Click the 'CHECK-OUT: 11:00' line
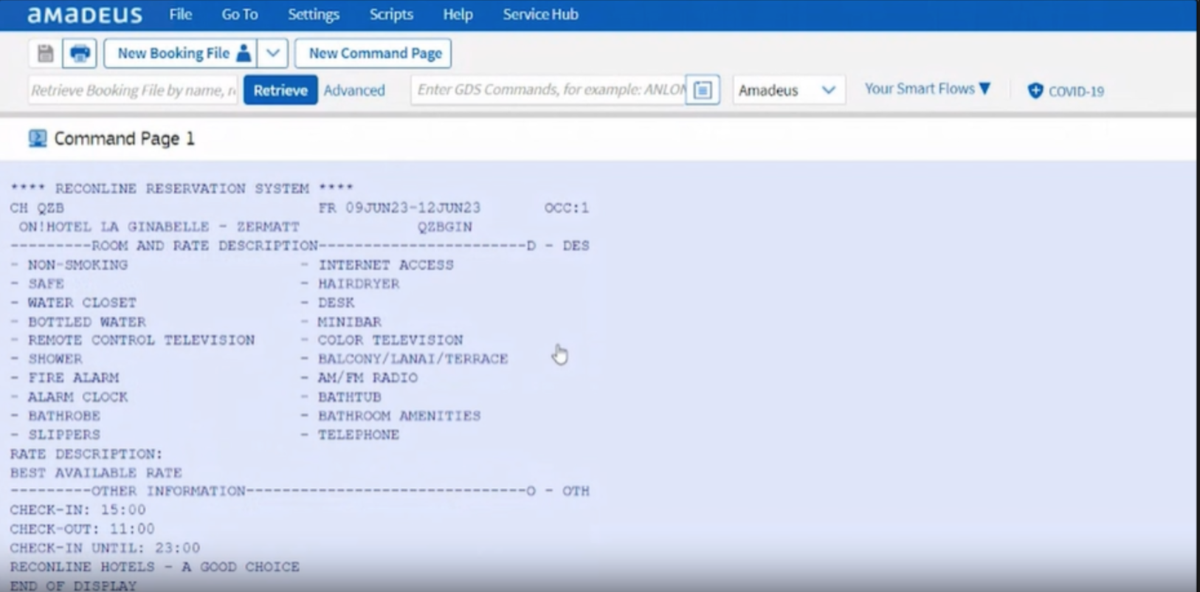The height and width of the screenshot is (592, 1200). (82, 529)
